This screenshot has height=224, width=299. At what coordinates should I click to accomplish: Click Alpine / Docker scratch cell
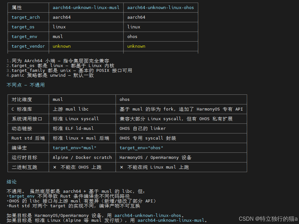82,158
